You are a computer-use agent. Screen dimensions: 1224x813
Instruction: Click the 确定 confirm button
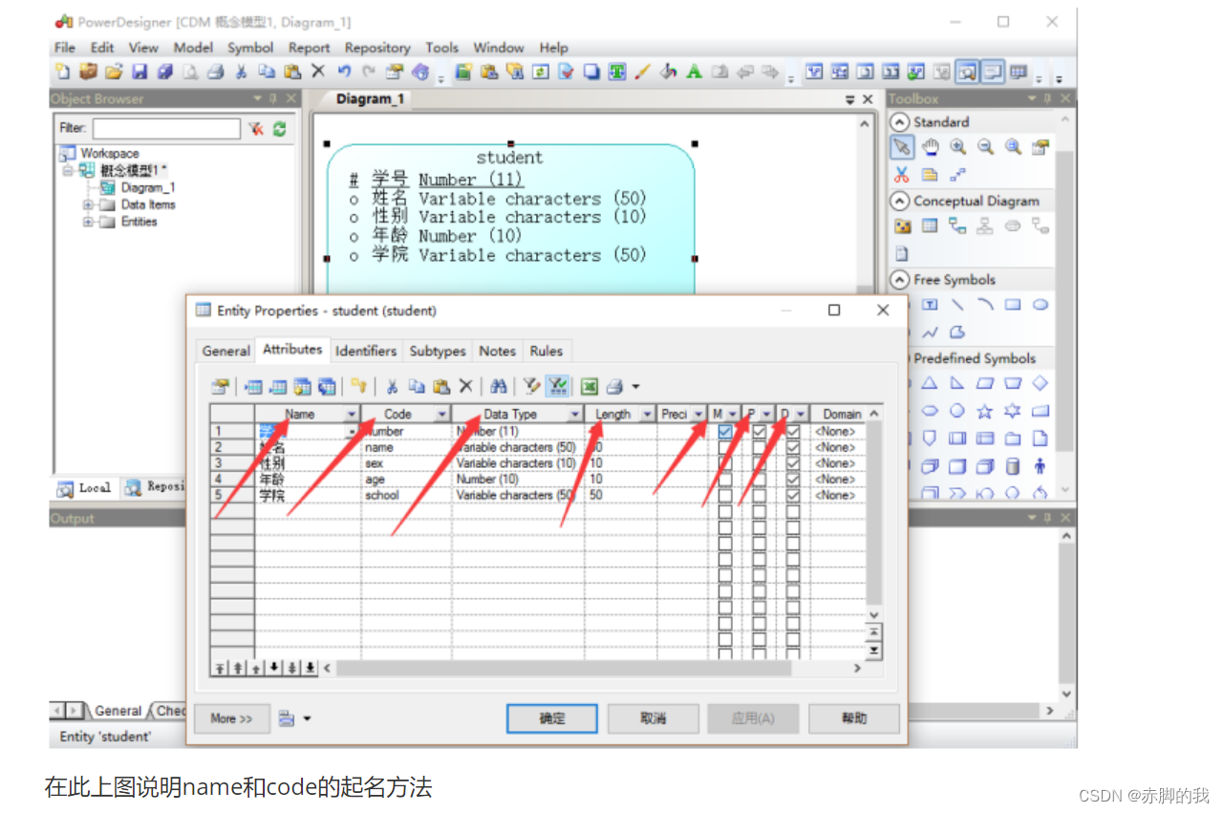click(x=552, y=718)
